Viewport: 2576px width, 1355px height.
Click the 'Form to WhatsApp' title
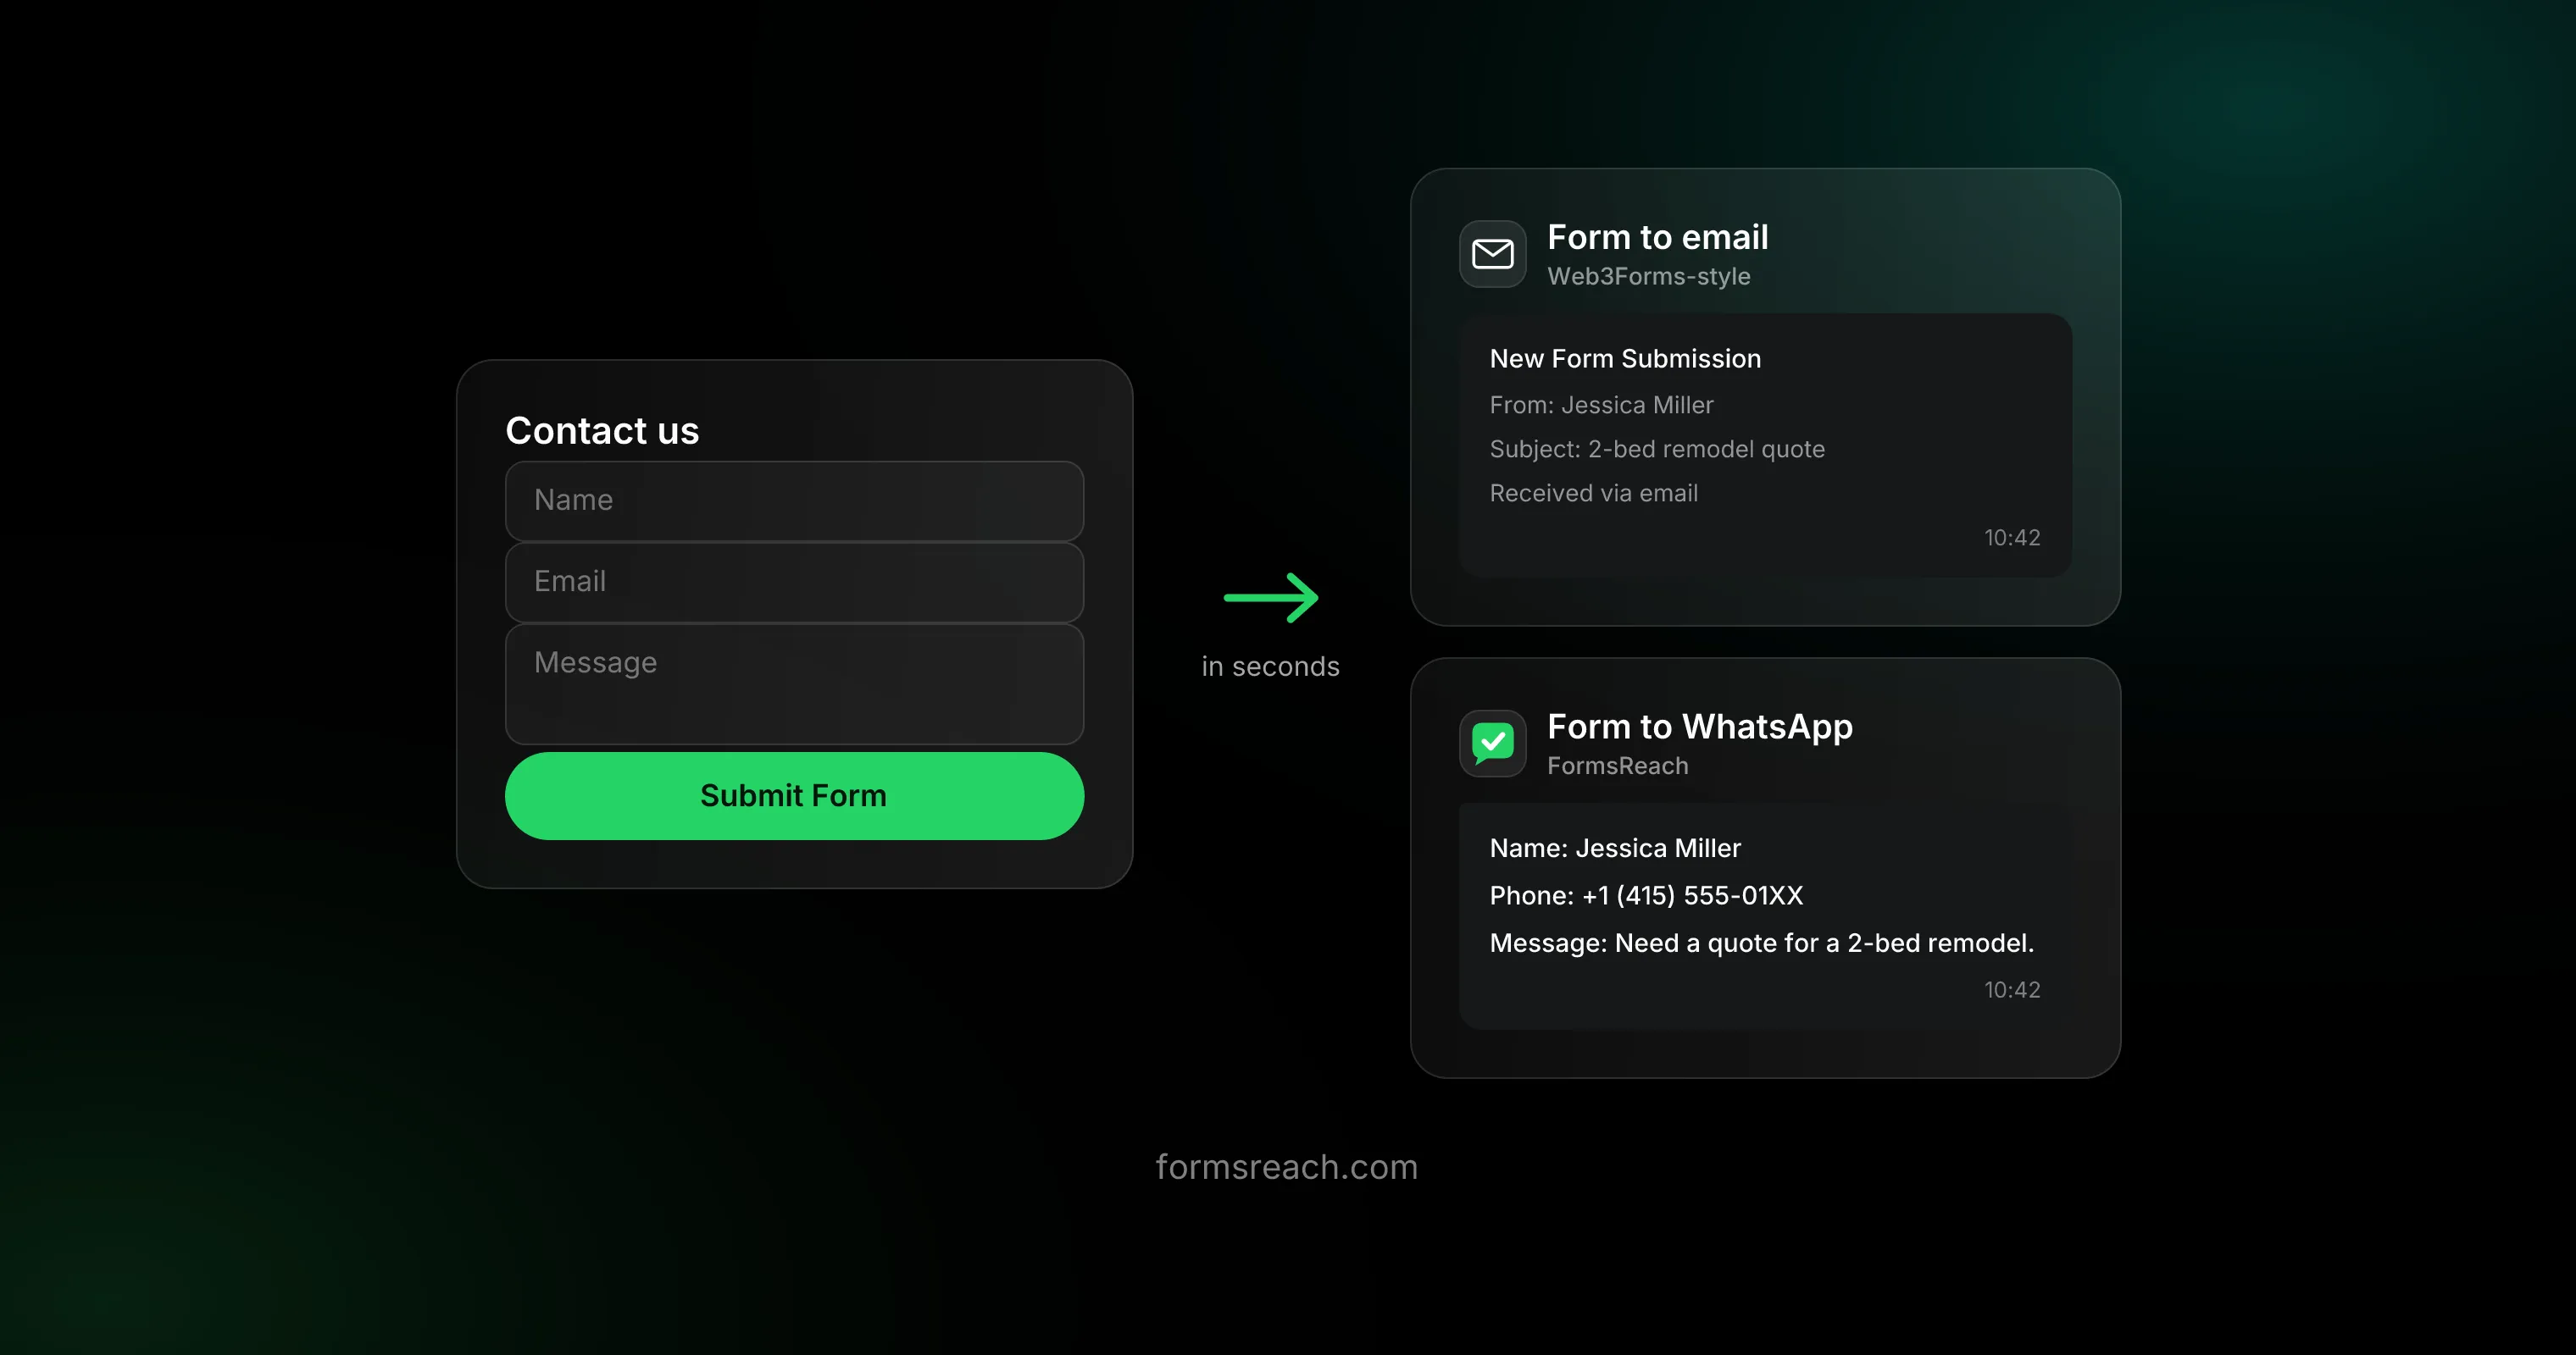pos(1700,727)
